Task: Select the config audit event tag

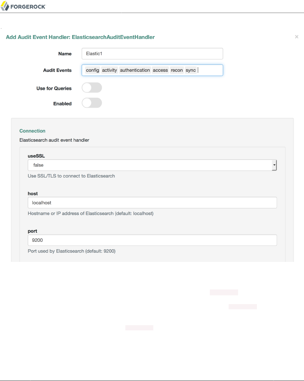Action: pos(93,70)
